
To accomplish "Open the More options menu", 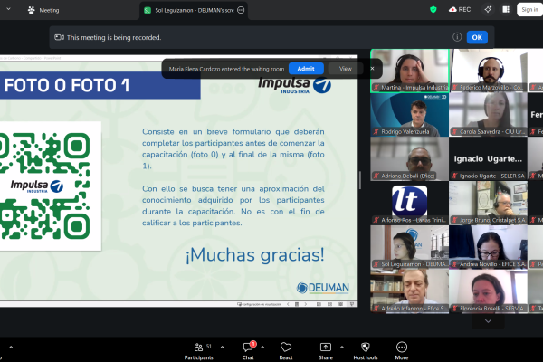I will 401,351.
